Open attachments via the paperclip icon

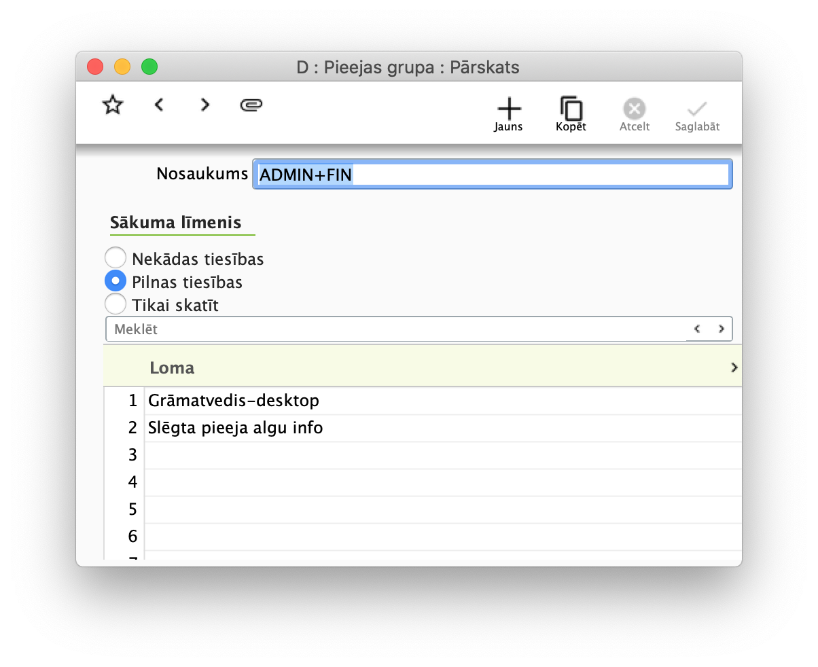coord(251,104)
